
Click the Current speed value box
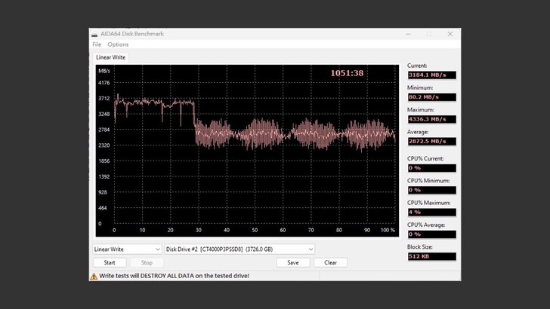[431, 75]
